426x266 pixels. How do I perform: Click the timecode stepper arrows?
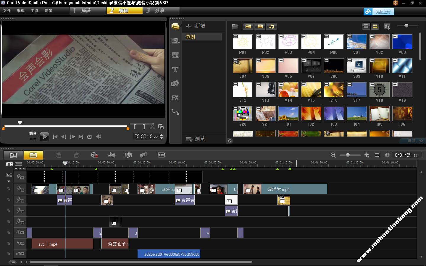pos(161,137)
